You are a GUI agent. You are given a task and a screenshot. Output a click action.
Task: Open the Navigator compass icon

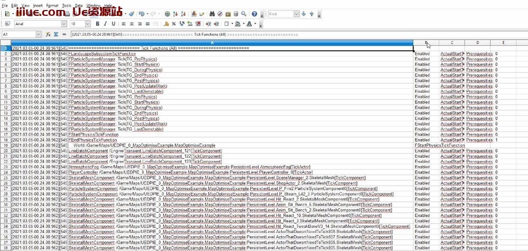coord(219,14)
